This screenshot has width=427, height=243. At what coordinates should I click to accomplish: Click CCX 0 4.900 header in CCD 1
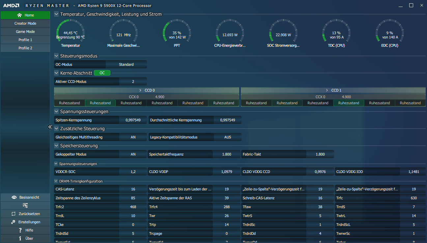(x=333, y=97)
